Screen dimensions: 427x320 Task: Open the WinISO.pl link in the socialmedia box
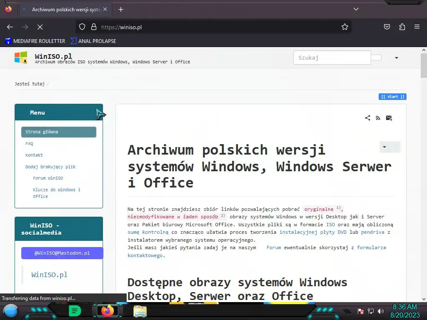[x=49, y=275]
